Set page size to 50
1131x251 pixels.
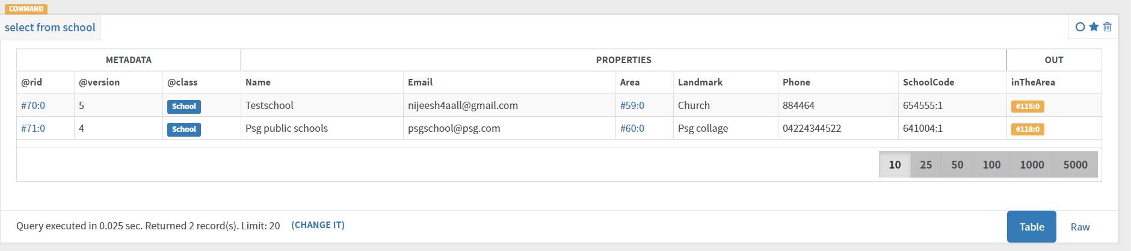[x=957, y=164]
